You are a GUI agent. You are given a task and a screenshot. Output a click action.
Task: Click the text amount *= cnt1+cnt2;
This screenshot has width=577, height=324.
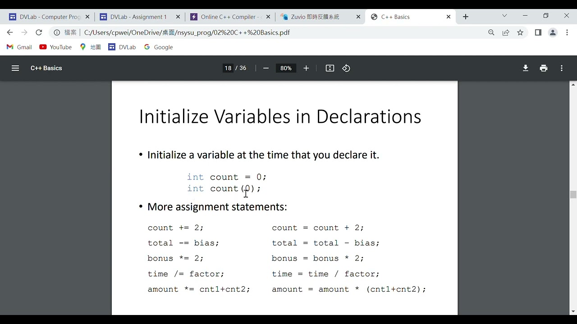[x=199, y=289]
